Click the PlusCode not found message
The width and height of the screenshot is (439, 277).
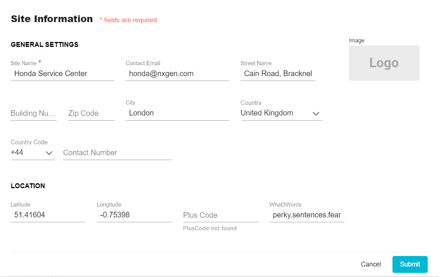point(210,228)
